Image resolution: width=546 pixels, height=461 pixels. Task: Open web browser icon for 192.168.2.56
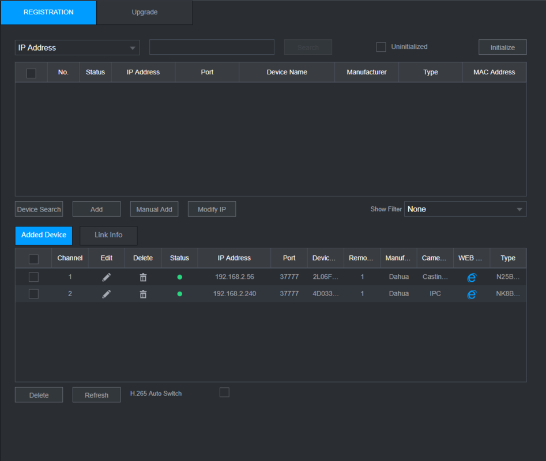tap(472, 277)
